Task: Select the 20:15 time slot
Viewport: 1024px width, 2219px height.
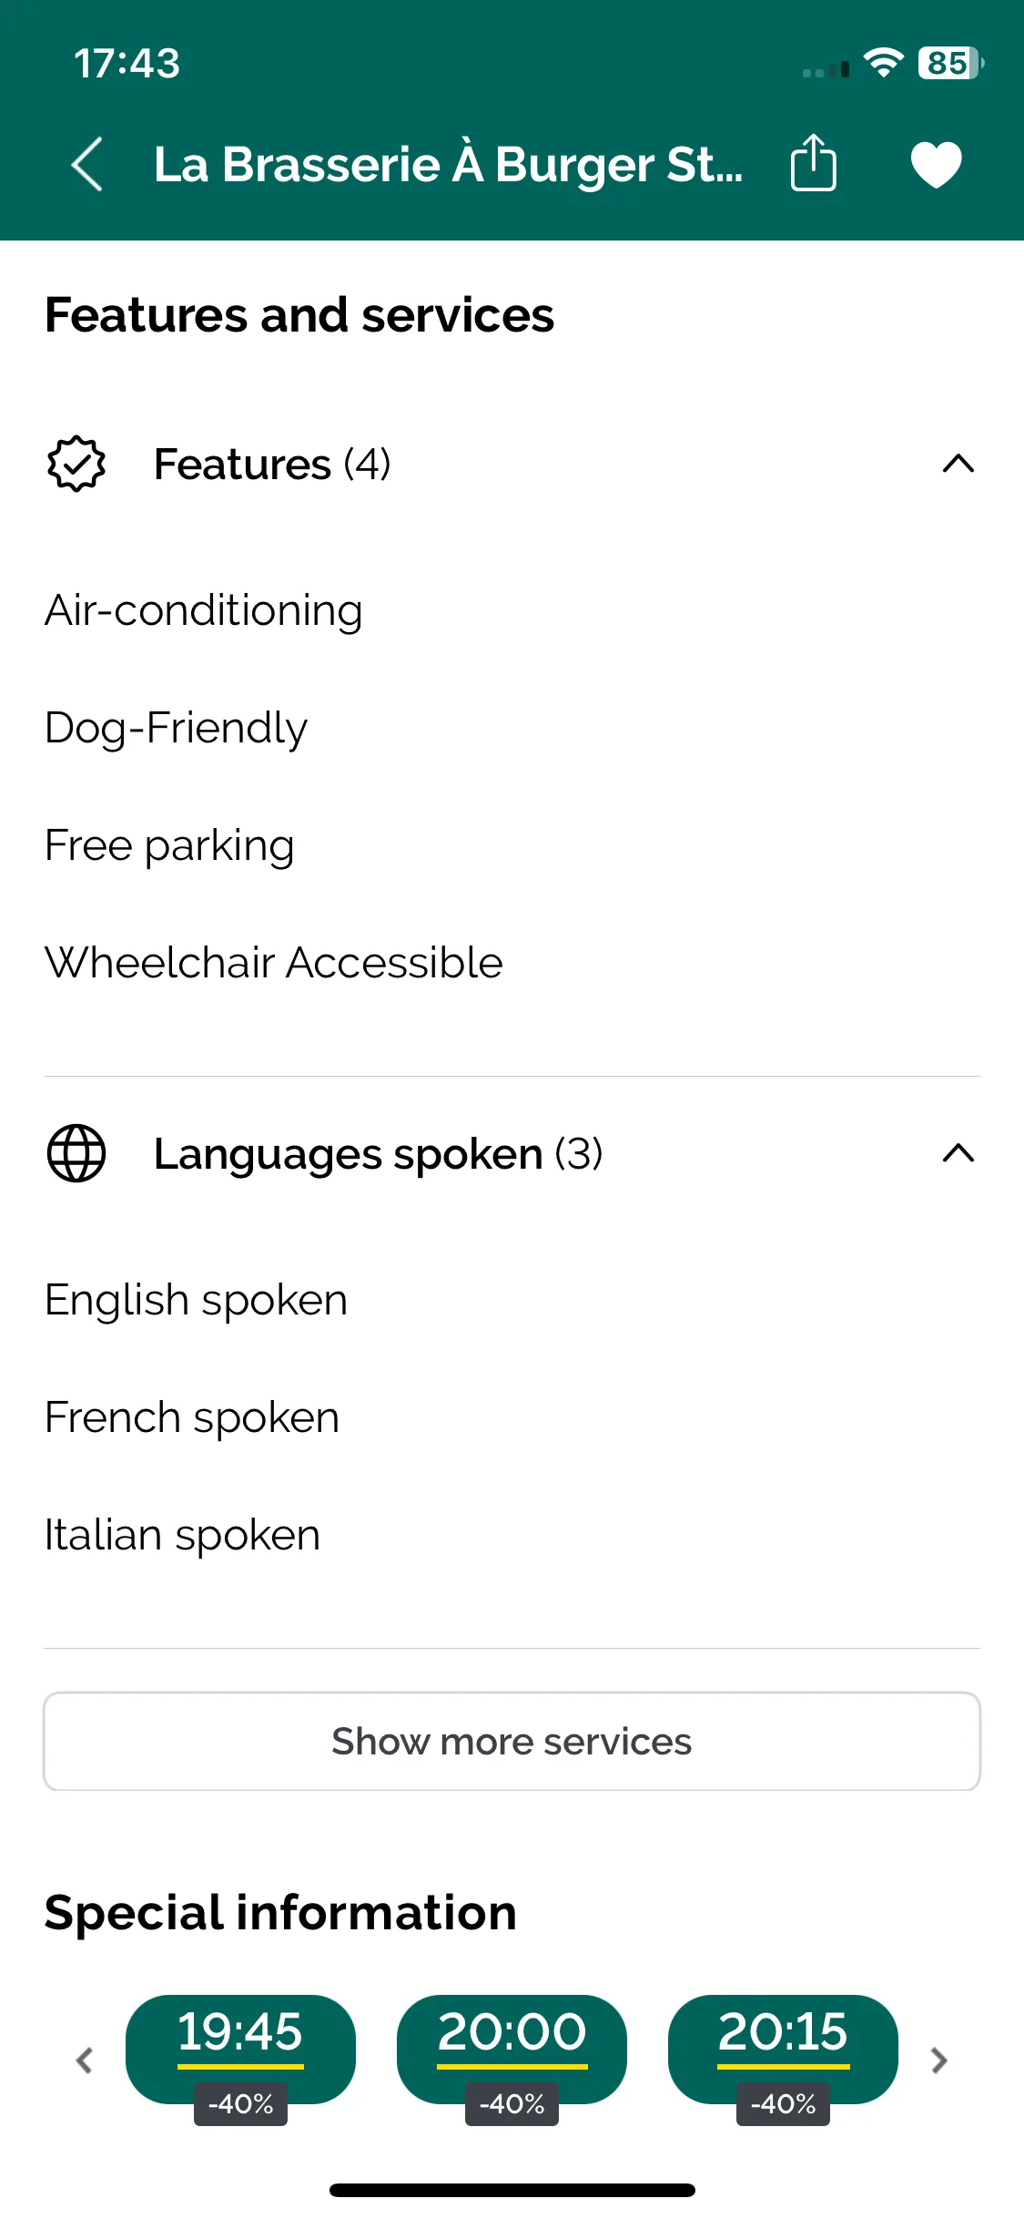Action: [783, 2050]
